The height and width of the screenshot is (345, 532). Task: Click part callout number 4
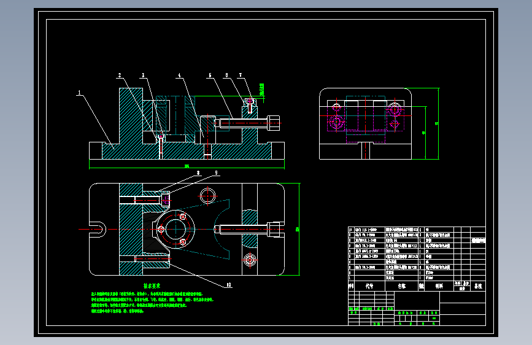pyautogui.click(x=180, y=76)
